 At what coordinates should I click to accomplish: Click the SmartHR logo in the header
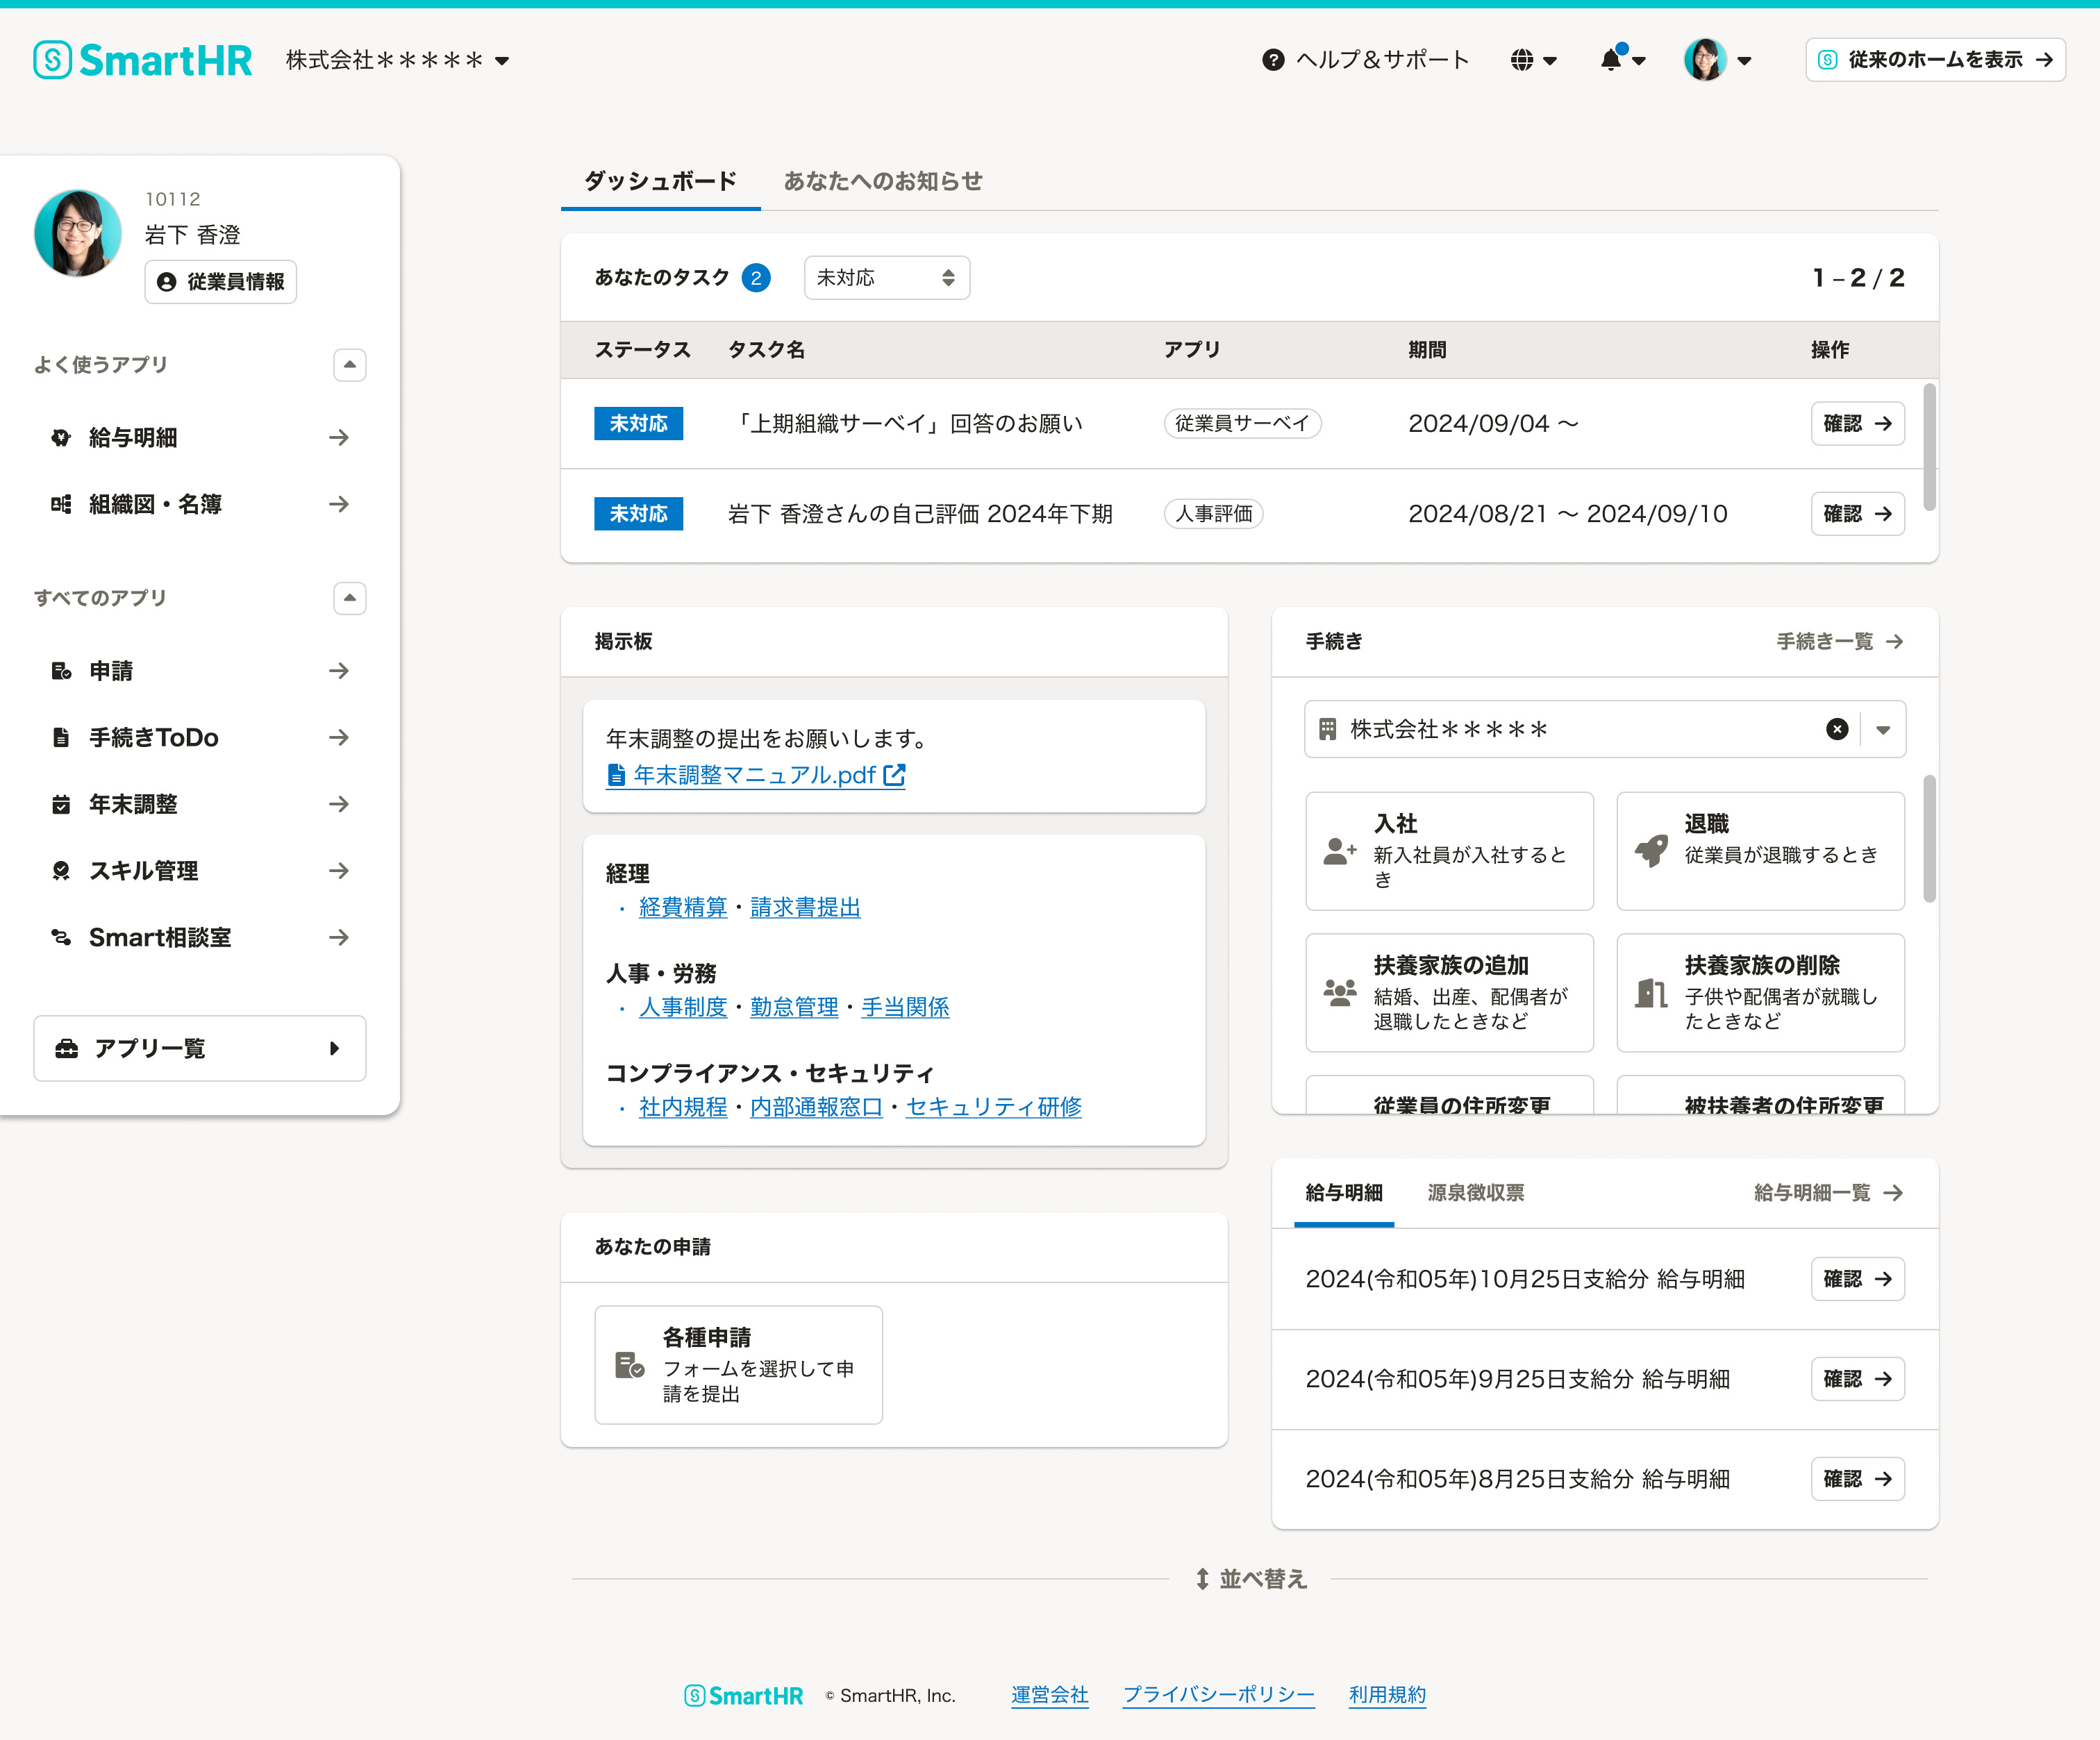click(x=143, y=60)
